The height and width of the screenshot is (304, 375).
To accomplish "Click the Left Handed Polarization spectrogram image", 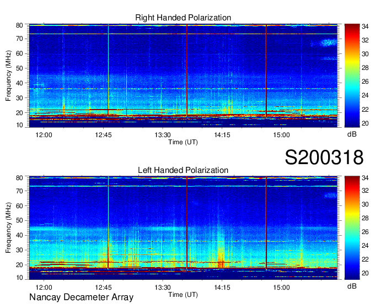I will [x=183, y=228].
